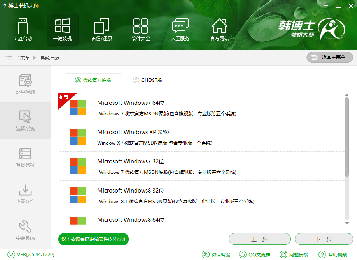Screen dimensions: 357x260
Task: Switch to the 微软官方原版 tab
Action: pyautogui.click(x=93, y=80)
